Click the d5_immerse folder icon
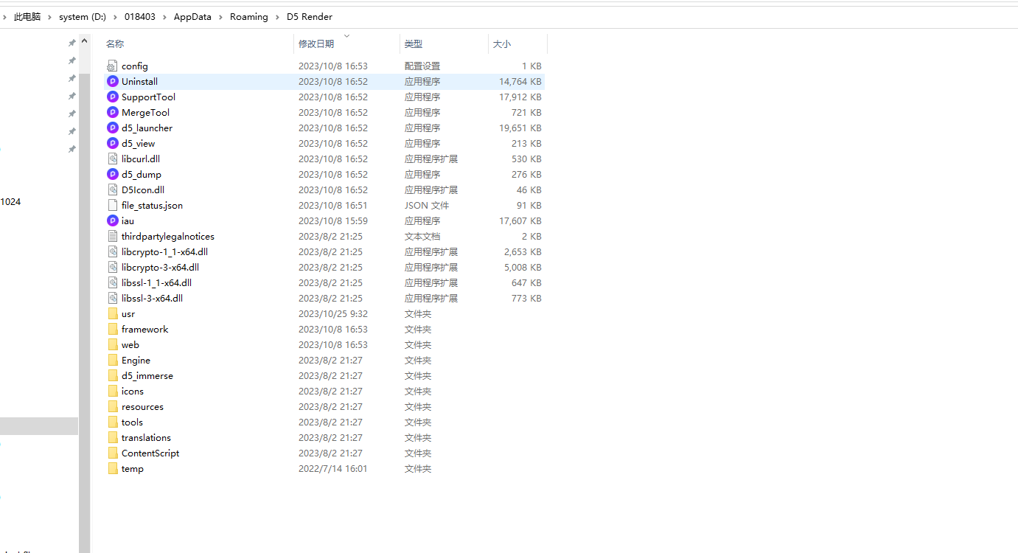This screenshot has width=1018, height=553. click(x=113, y=376)
